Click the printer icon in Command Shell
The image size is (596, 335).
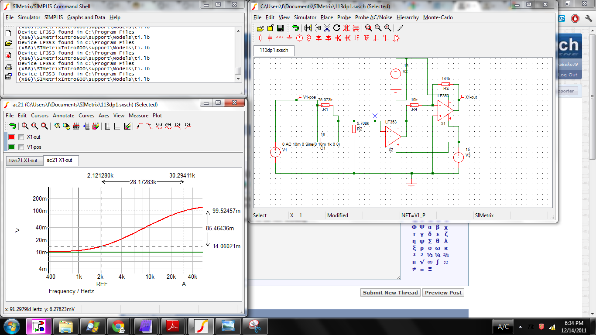(x=8, y=67)
